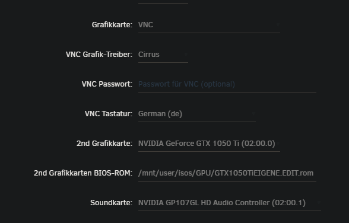
Task: Click the arrow of the Grafikkarte dropdown
Action: click(x=278, y=24)
